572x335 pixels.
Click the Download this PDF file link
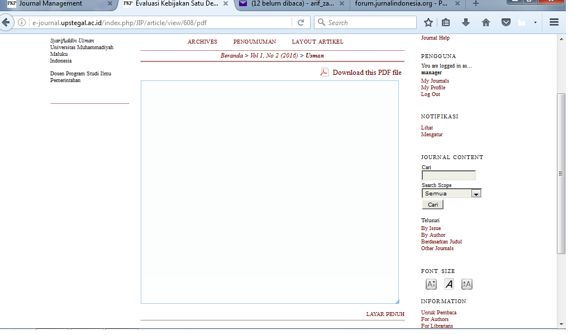(366, 73)
